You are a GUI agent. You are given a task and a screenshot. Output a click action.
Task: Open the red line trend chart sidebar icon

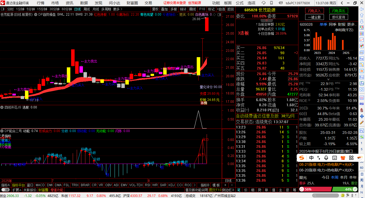(362, 40)
